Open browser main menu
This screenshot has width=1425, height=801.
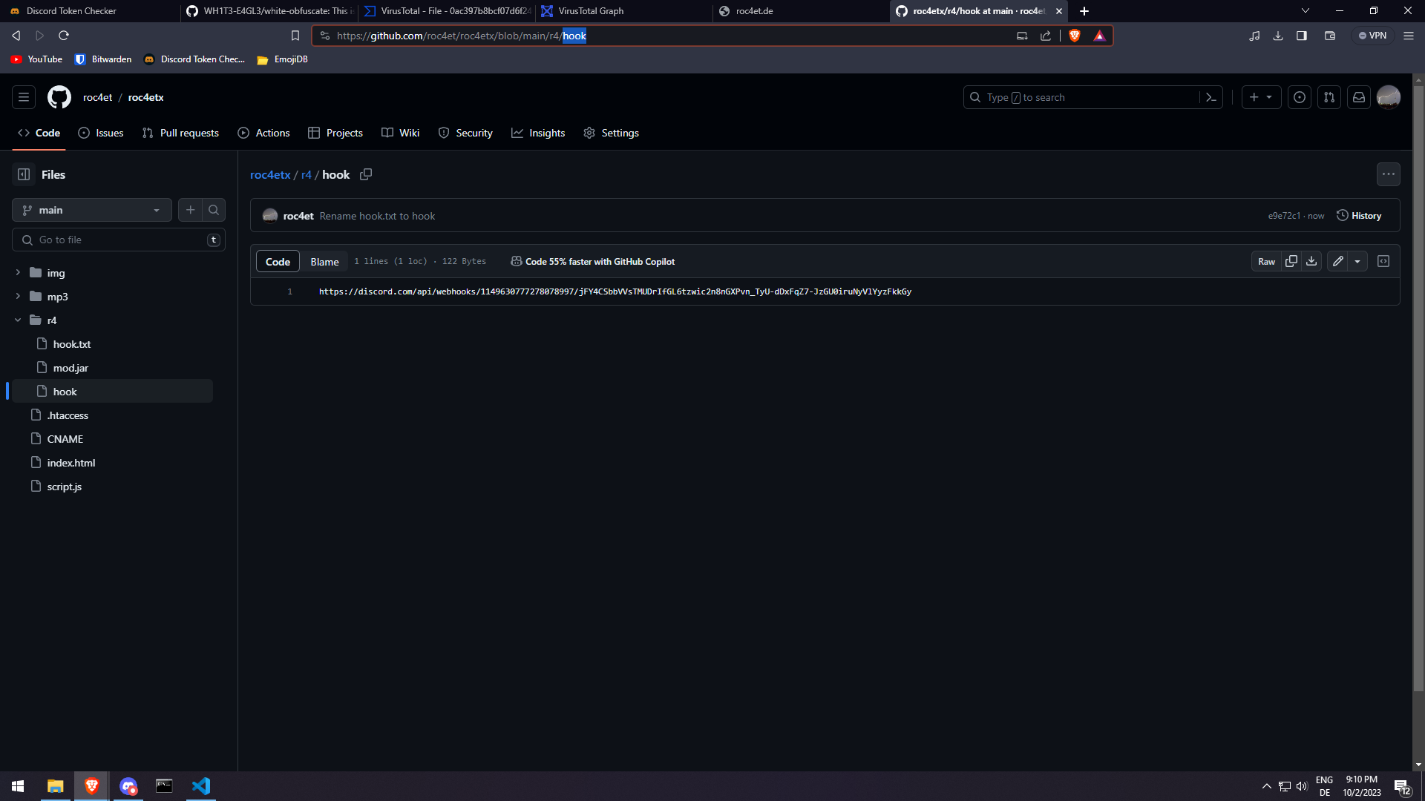[1409, 36]
